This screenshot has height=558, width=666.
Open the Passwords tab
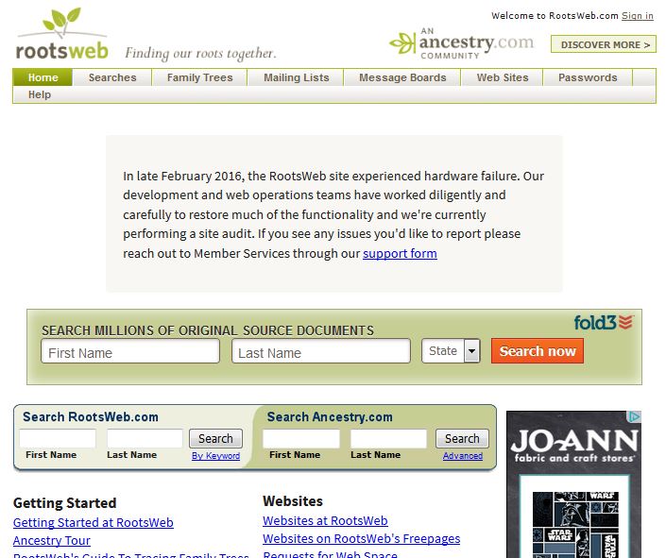click(x=588, y=77)
